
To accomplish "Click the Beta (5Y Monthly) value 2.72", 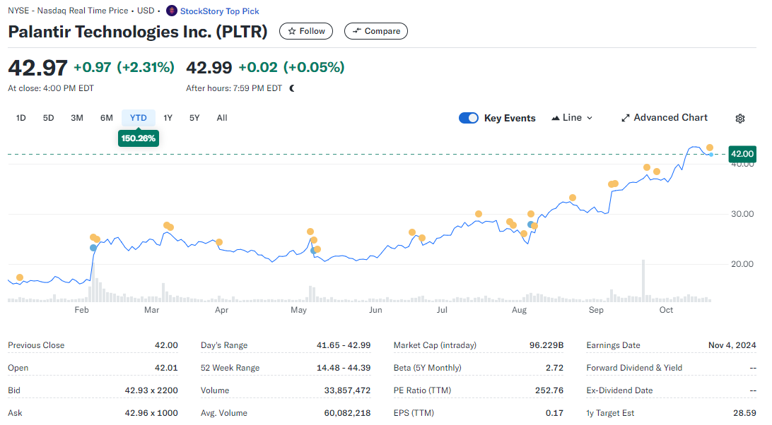I will click(x=554, y=368).
